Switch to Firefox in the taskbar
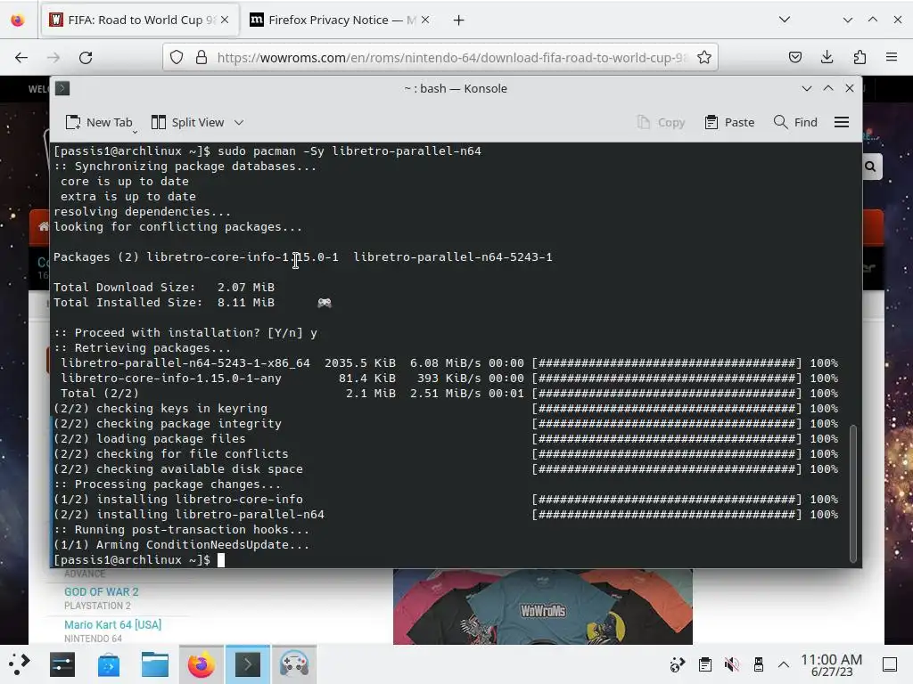Viewport: 913px width, 684px height. point(201,664)
